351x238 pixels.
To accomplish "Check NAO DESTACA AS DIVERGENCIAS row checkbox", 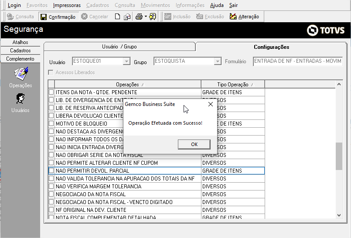I will 51,131.
